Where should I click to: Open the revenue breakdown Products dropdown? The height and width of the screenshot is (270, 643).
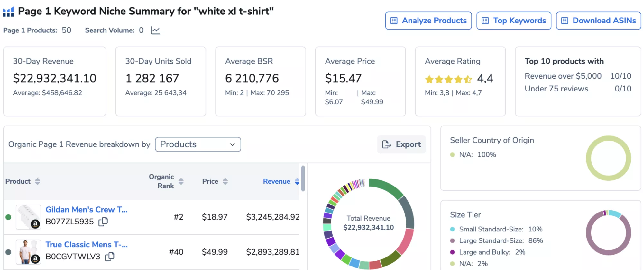tap(198, 144)
